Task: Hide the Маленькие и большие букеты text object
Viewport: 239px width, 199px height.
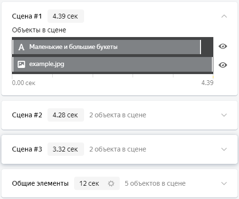Action: tap(223, 47)
